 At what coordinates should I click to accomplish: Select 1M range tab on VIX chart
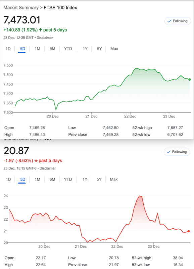coord(37,180)
